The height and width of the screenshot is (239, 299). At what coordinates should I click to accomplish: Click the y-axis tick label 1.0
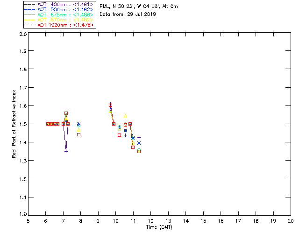pyautogui.click(x=23, y=214)
